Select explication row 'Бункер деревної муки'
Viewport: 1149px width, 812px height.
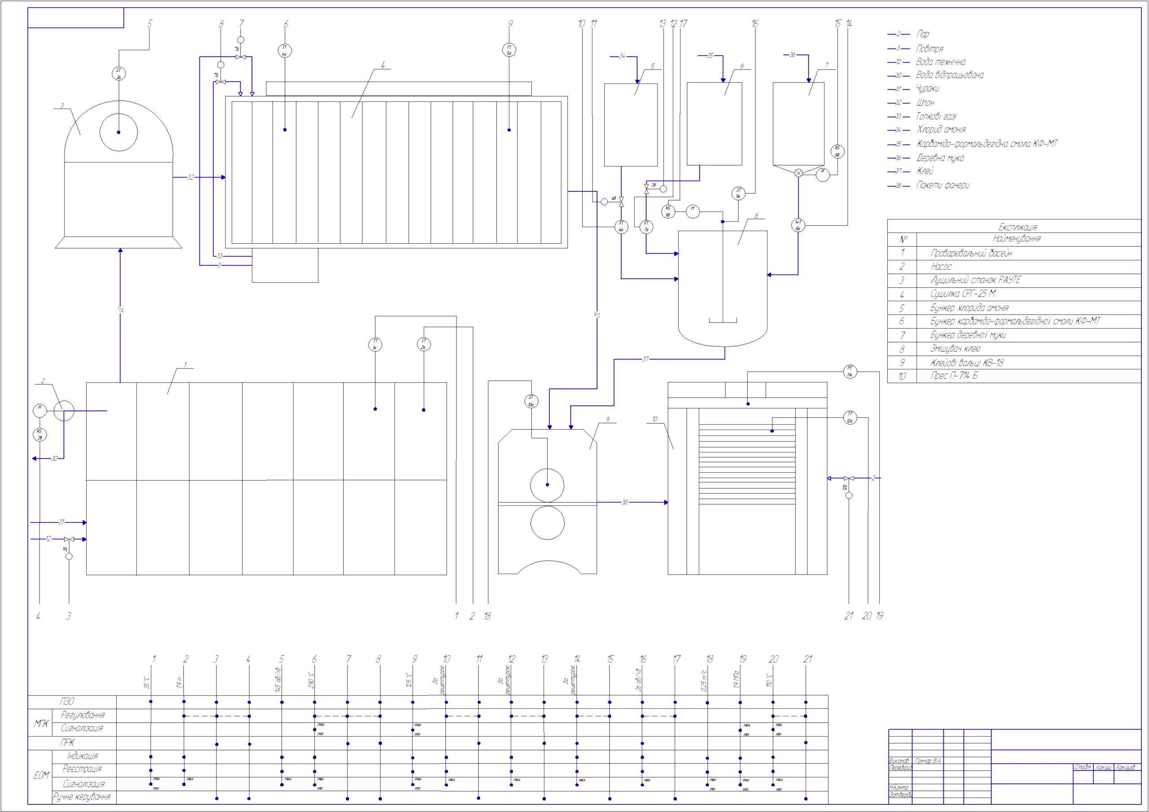tap(1014, 335)
